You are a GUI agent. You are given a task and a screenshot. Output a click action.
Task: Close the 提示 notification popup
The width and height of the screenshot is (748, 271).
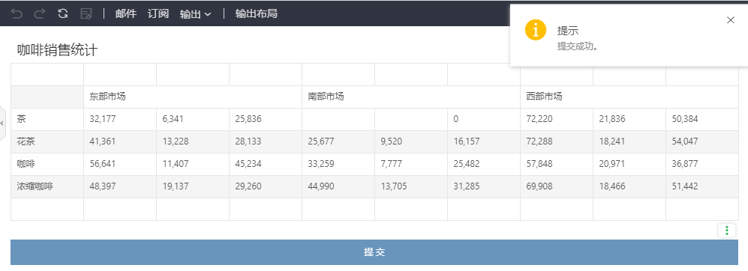point(730,20)
